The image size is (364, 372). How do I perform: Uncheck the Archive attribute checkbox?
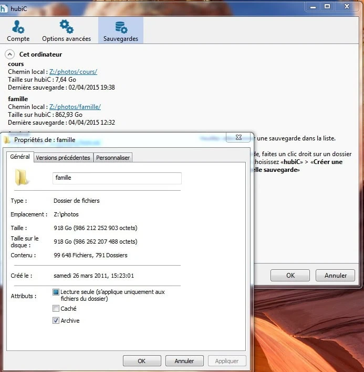[x=56, y=321]
